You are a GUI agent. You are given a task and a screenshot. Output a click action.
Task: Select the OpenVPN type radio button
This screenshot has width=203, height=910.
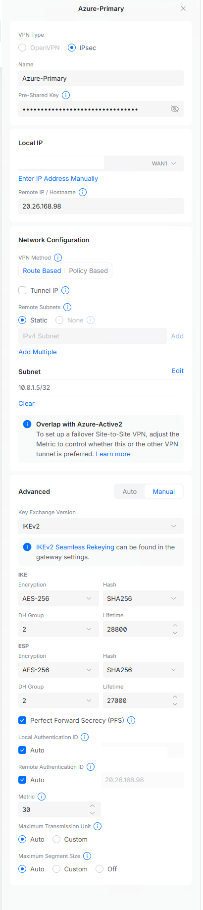(22, 48)
